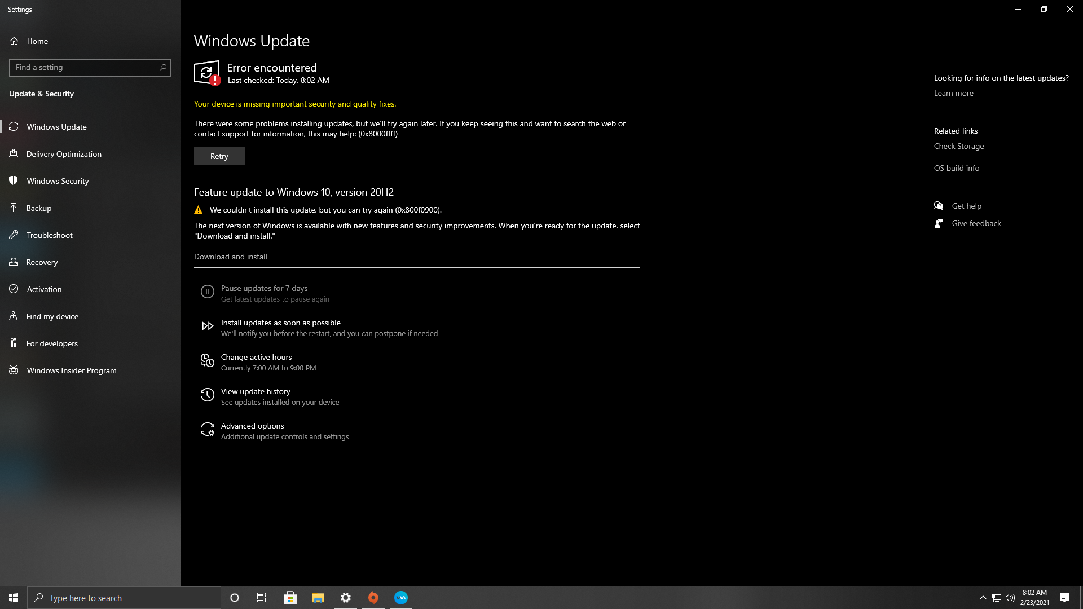Click the pause updates icon
This screenshot has height=609, width=1083.
(x=208, y=292)
